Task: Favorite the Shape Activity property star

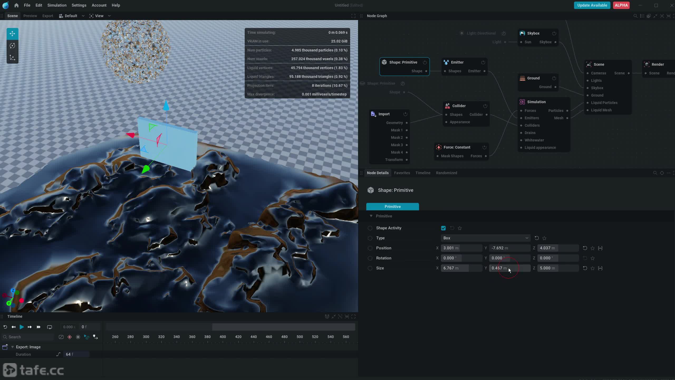Action: [x=460, y=228]
